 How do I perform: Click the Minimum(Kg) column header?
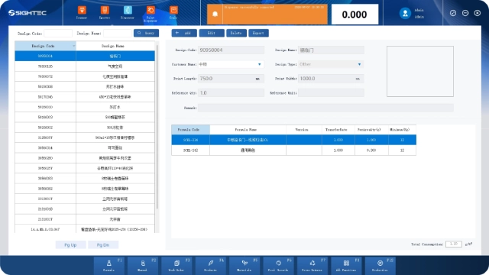pos(403,129)
